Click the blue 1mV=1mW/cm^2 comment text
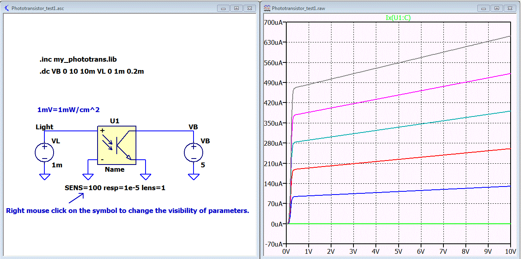 [68, 110]
